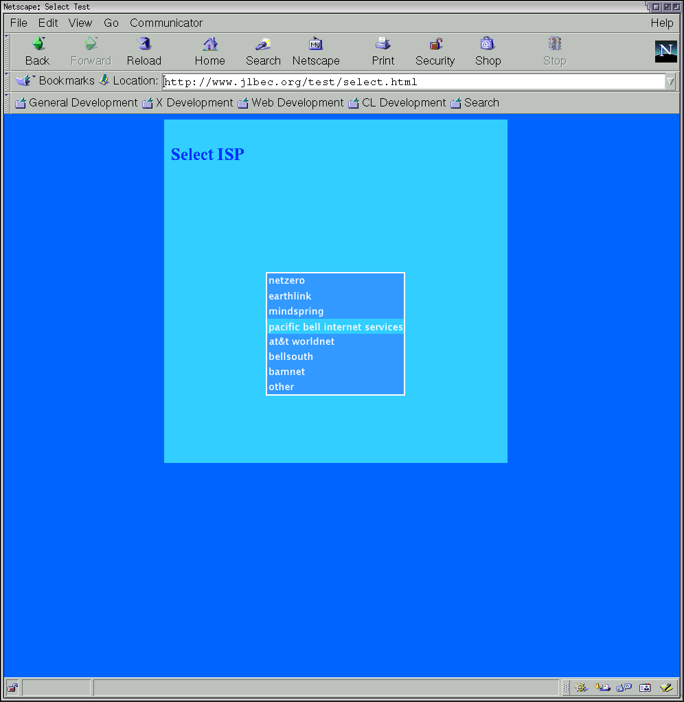684x702 pixels.
Task: Open the Newsgroups component icon
Action: pos(624,687)
